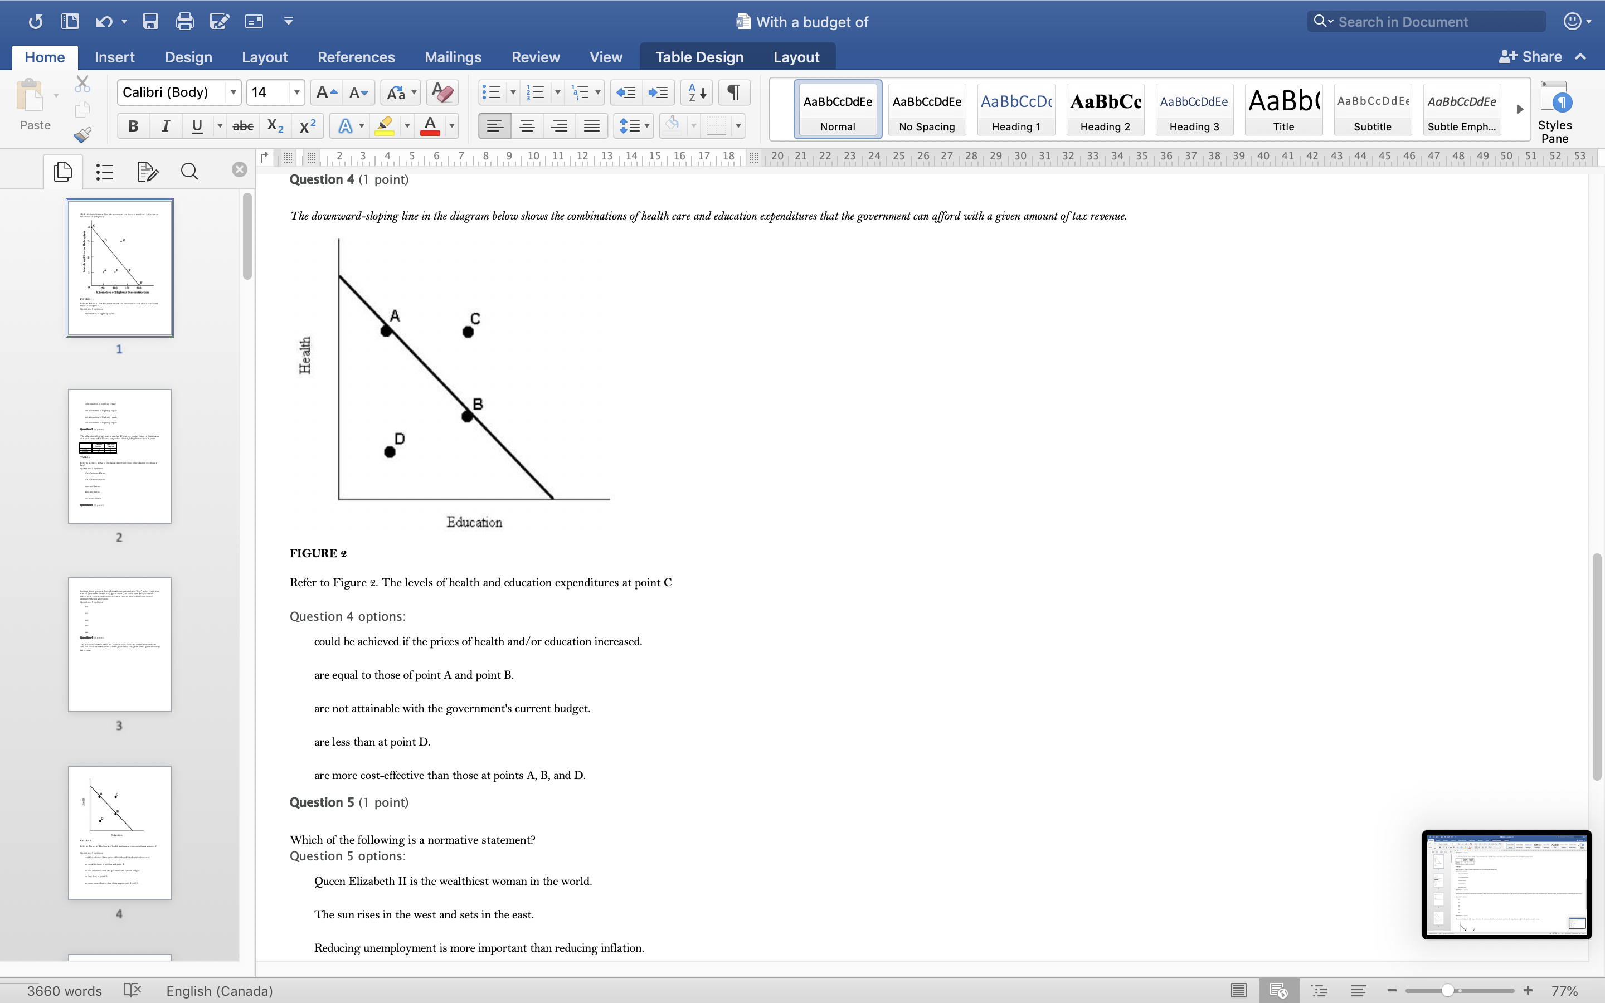Click the Format Painter brush icon
The height and width of the screenshot is (1003, 1605).
tap(82, 135)
